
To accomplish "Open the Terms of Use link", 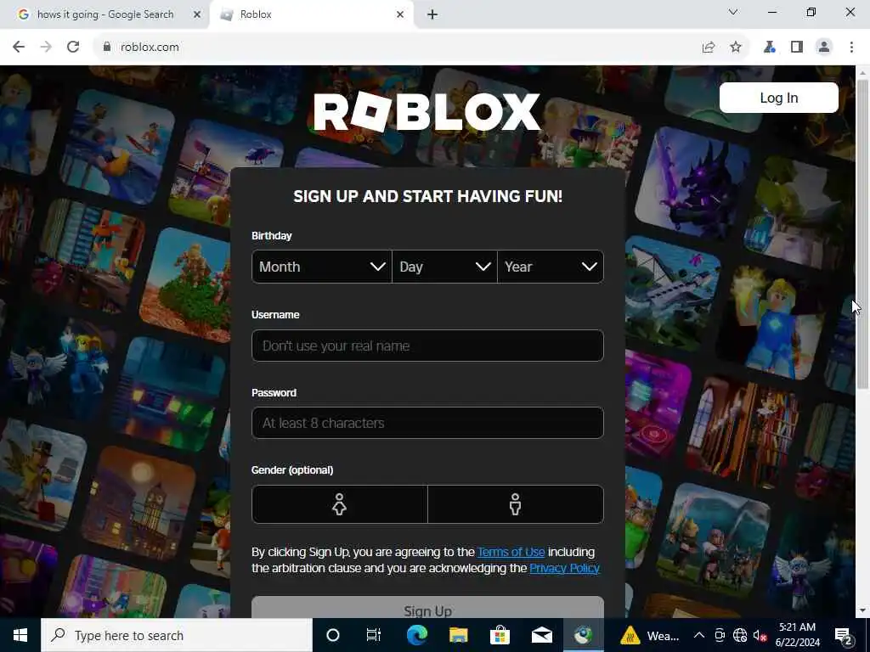I will pyautogui.click(x=511, y=552).
